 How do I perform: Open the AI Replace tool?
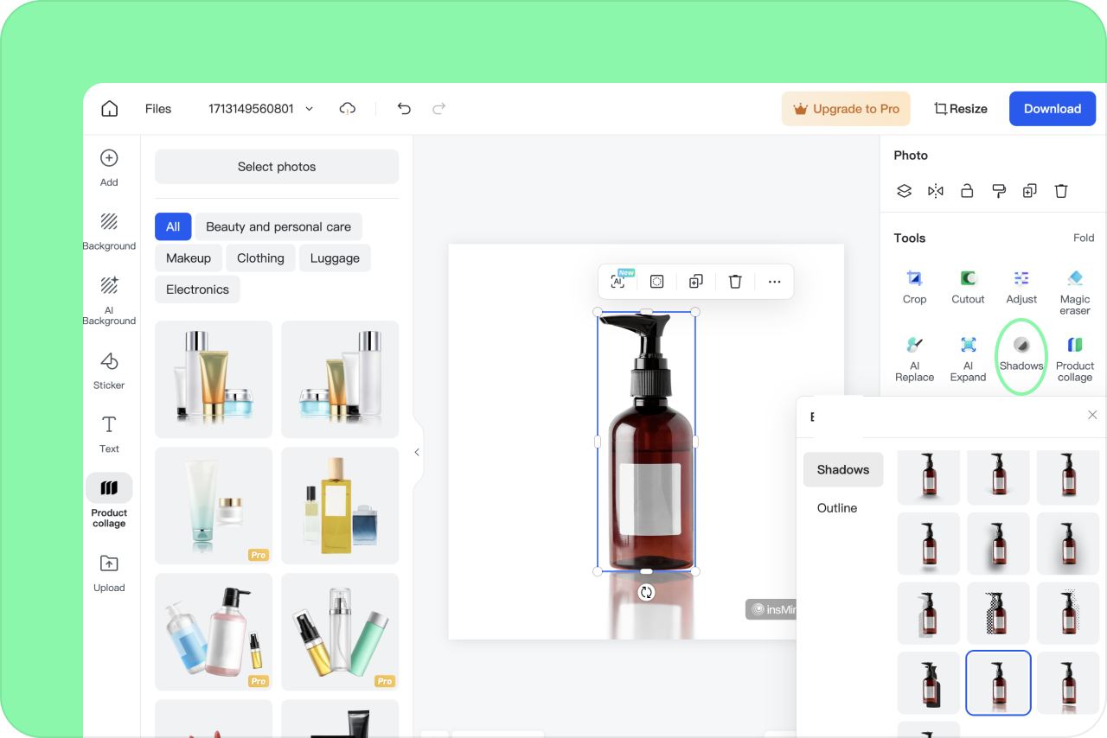(x=914, y=359)
